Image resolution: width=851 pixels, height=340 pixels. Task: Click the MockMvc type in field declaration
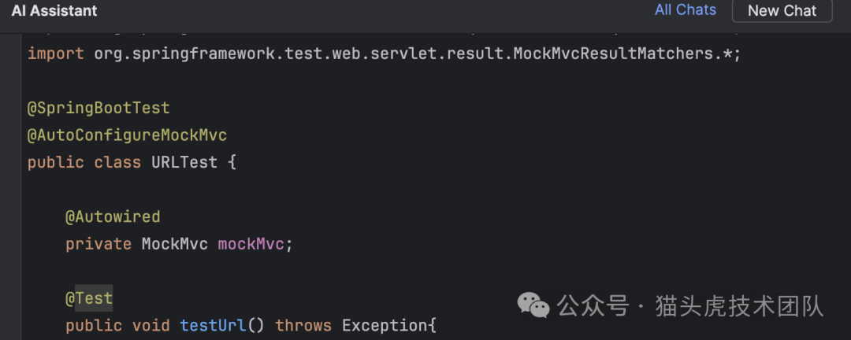pyautogui.click(x=174, y=244)
